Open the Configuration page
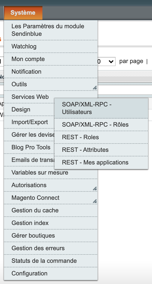The height and width of the screenshot is (284, 152). pos(30,273)
